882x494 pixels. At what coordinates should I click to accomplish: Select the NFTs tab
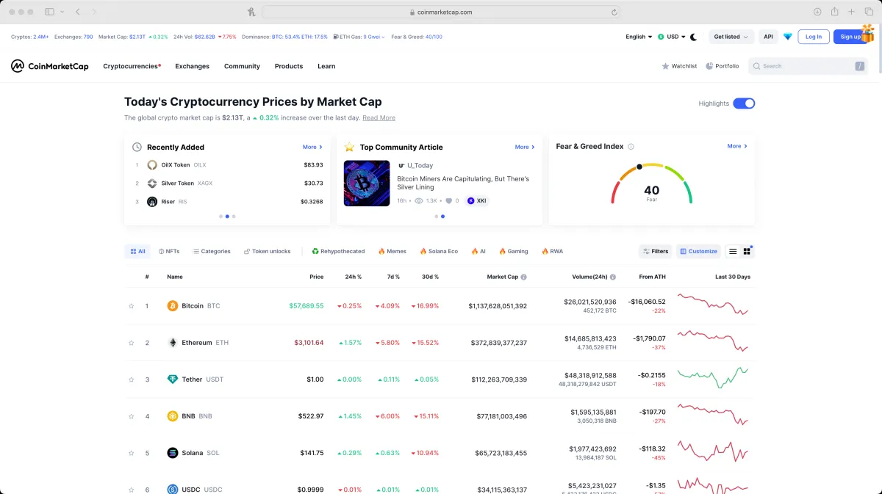169,251
